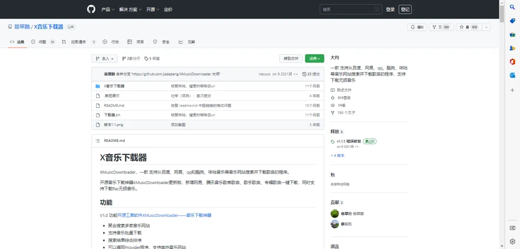This screenshot has height=249, width=520.
Task: Open the .吉尼潘尔 file
Action: coord(112,96)
